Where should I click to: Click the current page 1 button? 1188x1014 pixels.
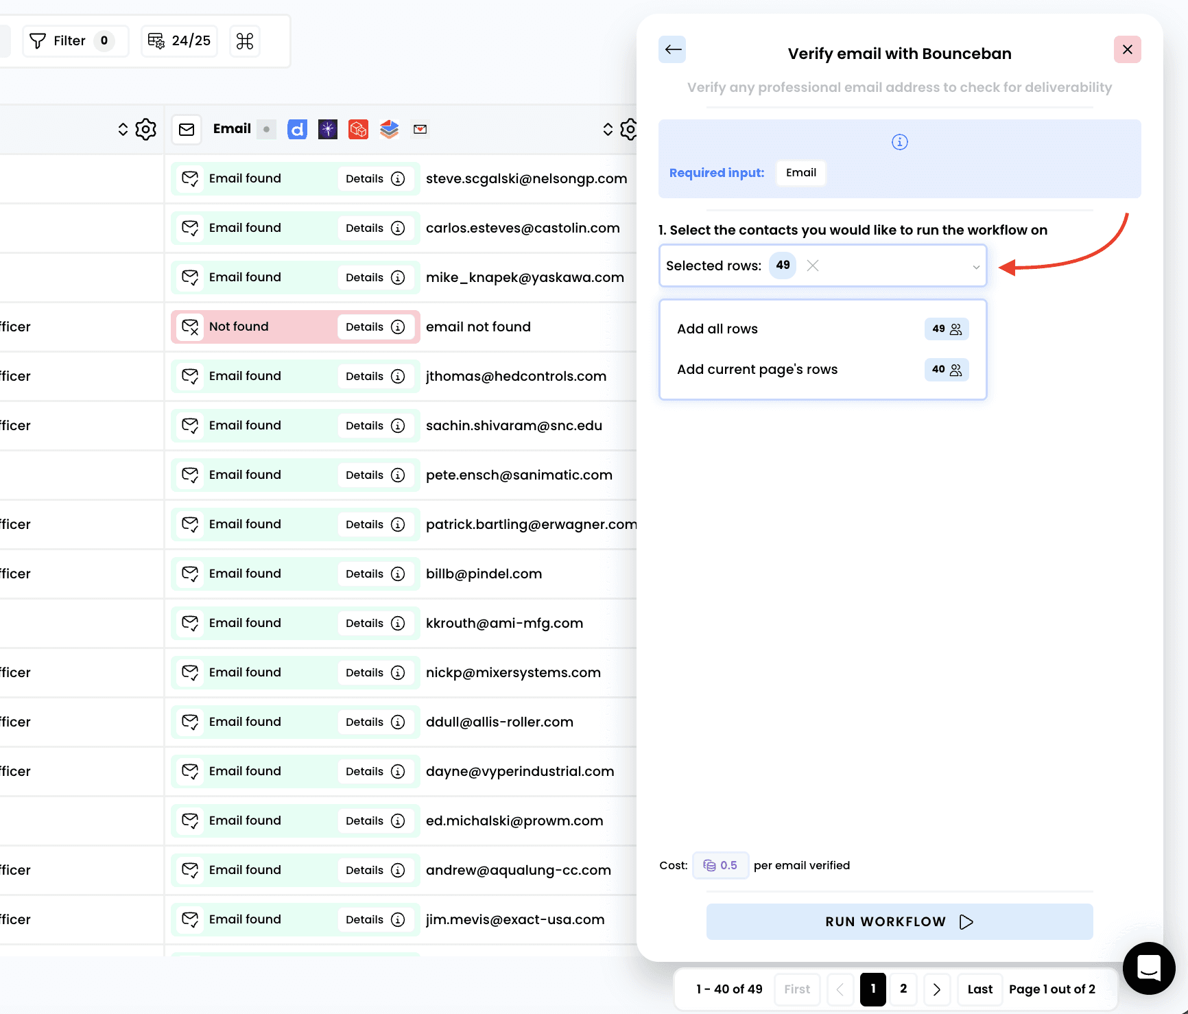(872, 989)
